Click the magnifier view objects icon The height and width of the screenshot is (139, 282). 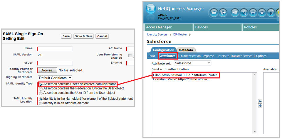tap(244, 13)
